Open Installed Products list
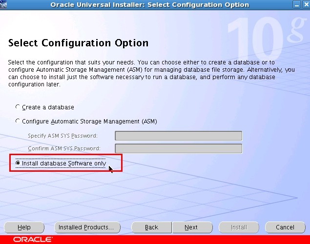The width and height of the screenshot is (310, 244). tap(87, 227)
